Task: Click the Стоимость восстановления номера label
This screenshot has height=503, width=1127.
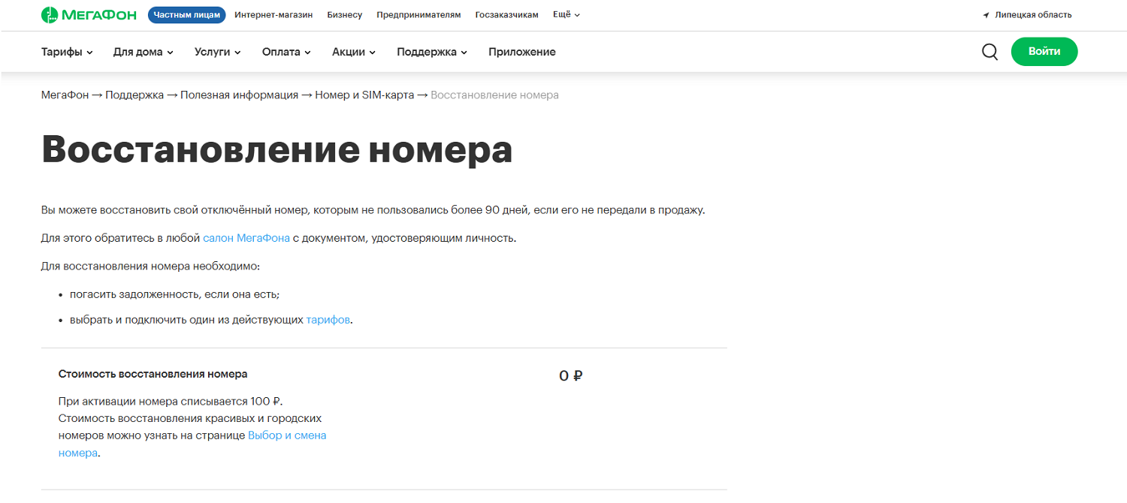Action: pyautogui.click(x=153, y=374)
